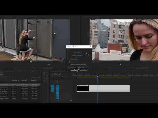
Task: Confirm the Clip Speed / Duration dialog with OK
Action: pos(75,70)
